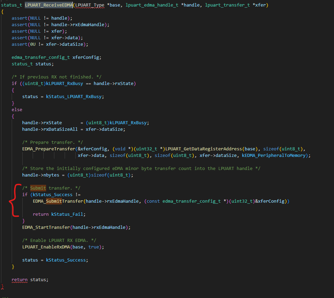This screenshot has height=298, width=334.
Task: Click the highlighted function name LPUART_ReceiveEDMA
Action: coord(48,5)
